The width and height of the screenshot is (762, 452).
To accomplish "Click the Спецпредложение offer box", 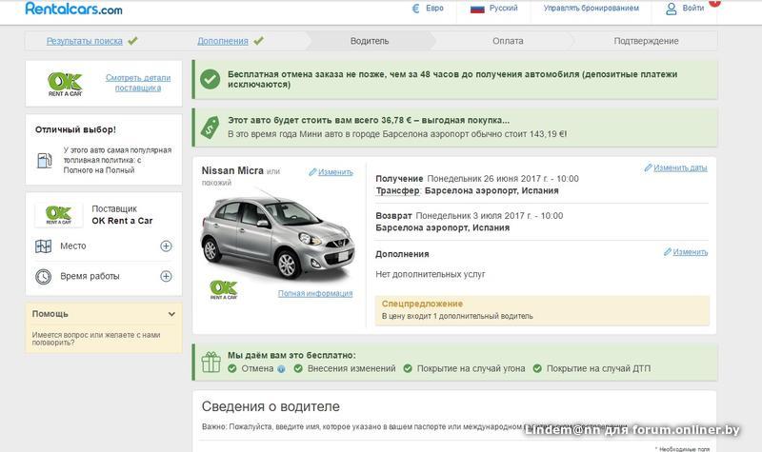I will pos(542,310).
